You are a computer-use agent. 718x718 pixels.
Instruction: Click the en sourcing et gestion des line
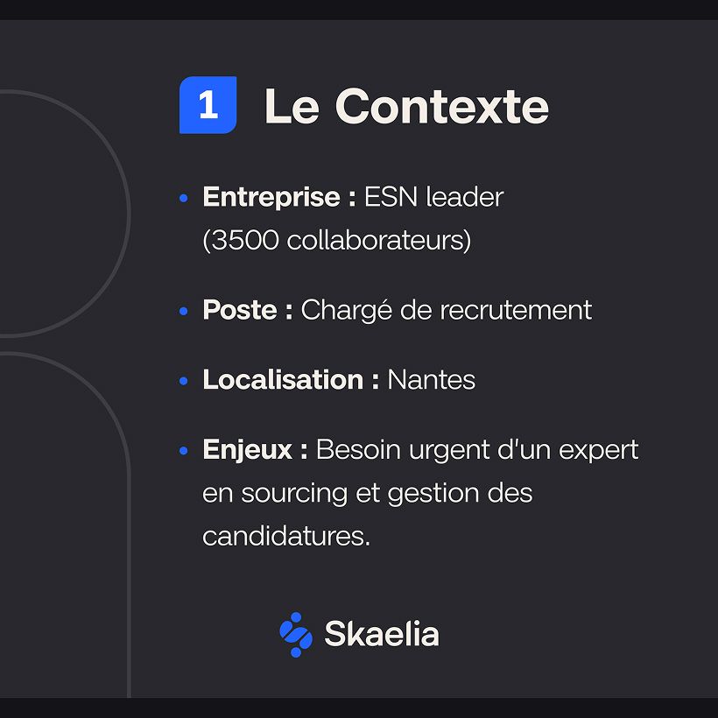point(367,494)
